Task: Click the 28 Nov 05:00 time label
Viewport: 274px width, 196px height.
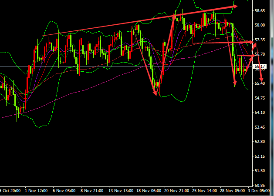Action: coord(233,191)
